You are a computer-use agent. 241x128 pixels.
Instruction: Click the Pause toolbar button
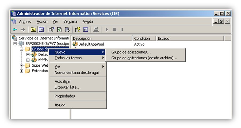122,29
